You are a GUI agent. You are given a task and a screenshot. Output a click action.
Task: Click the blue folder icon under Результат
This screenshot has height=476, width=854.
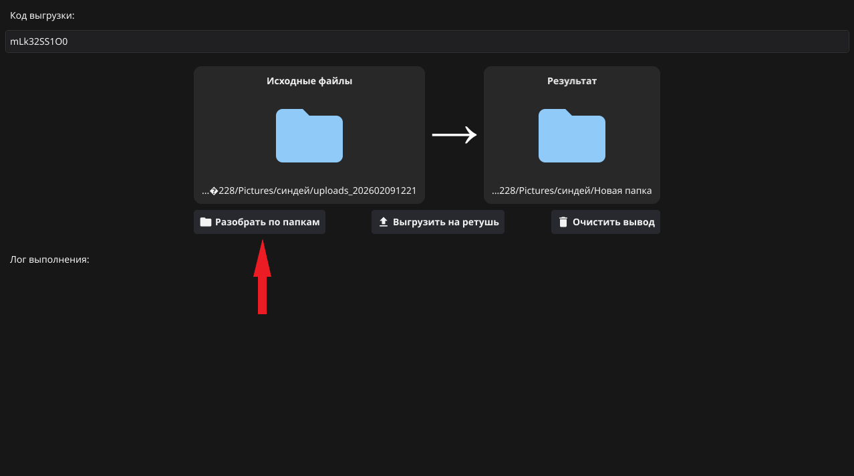click(571, 136)
